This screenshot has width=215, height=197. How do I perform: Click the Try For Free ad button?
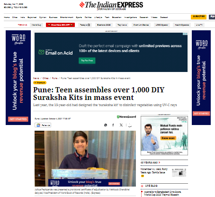[x=87, y=61]
